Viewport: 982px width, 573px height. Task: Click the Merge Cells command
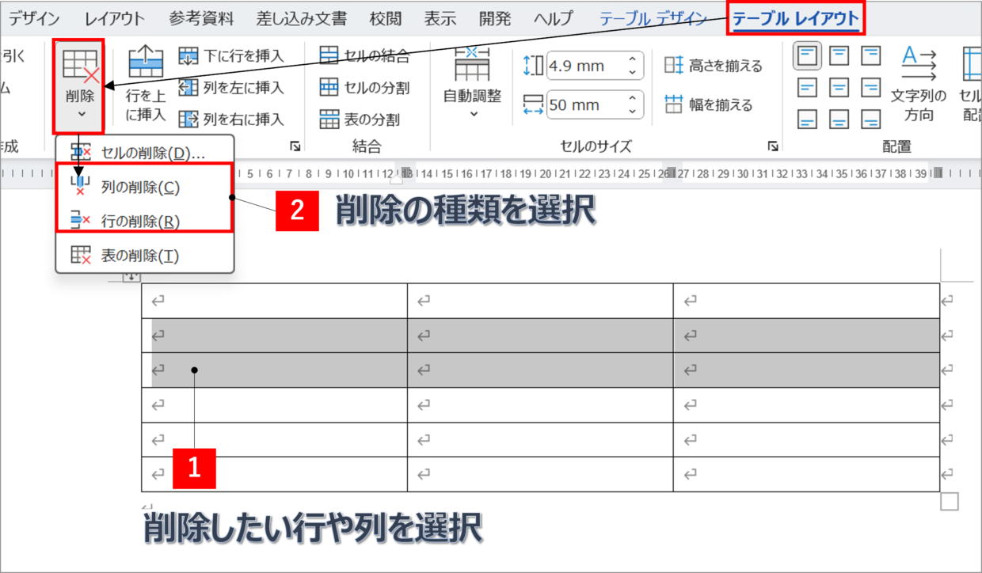pos(364,55)
